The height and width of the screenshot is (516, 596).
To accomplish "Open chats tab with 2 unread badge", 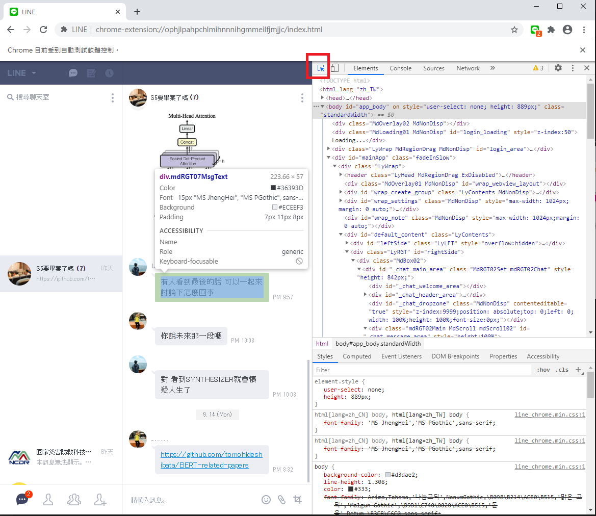I will coord(22,499).
